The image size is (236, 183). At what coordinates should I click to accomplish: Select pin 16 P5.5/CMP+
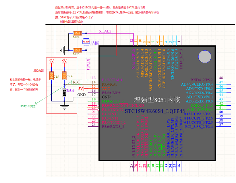coord(111,93)
